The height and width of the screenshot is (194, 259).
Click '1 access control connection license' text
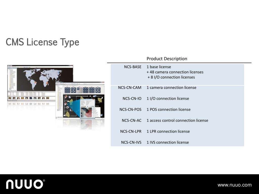coord(177,120)
